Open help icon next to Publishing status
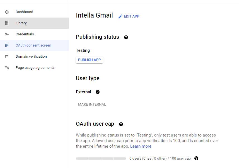The width and height of the screenshot is (239, 168). 126,37
